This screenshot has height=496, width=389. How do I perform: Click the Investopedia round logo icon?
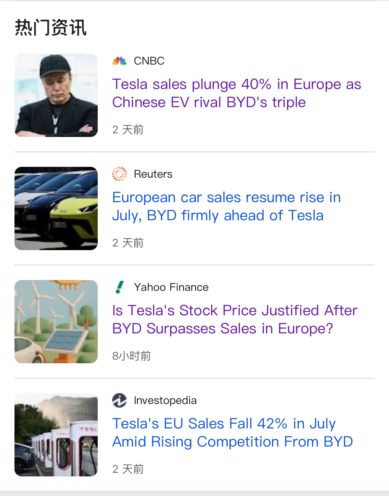coord(119,400)
